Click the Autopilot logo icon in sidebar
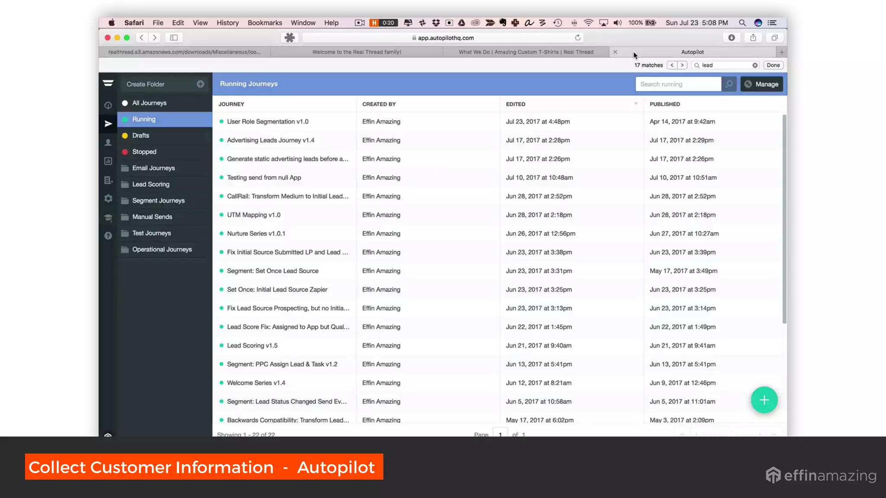Viewport: 886px width, 498px height. [108, 83]
